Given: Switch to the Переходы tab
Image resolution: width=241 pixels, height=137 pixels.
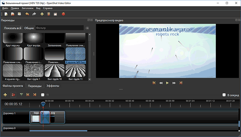Looking at the screenshot, I should coord(35,86).
